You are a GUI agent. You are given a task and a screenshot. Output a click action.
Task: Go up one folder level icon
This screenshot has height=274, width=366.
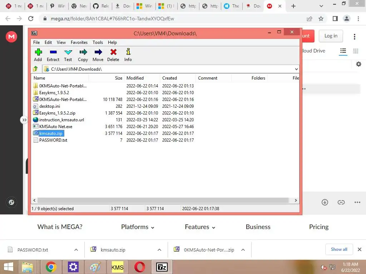click(x=35, y=69)
